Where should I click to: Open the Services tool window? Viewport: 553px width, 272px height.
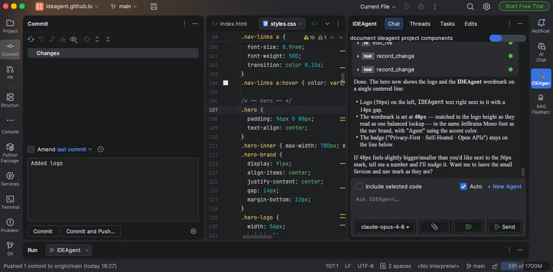(10, 179)
